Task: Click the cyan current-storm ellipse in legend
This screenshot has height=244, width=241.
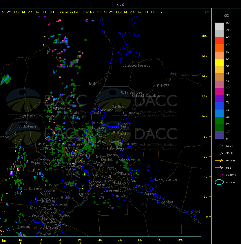Action: point(219,182)
